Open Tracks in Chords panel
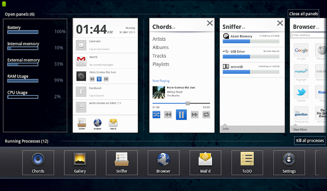 159,56
